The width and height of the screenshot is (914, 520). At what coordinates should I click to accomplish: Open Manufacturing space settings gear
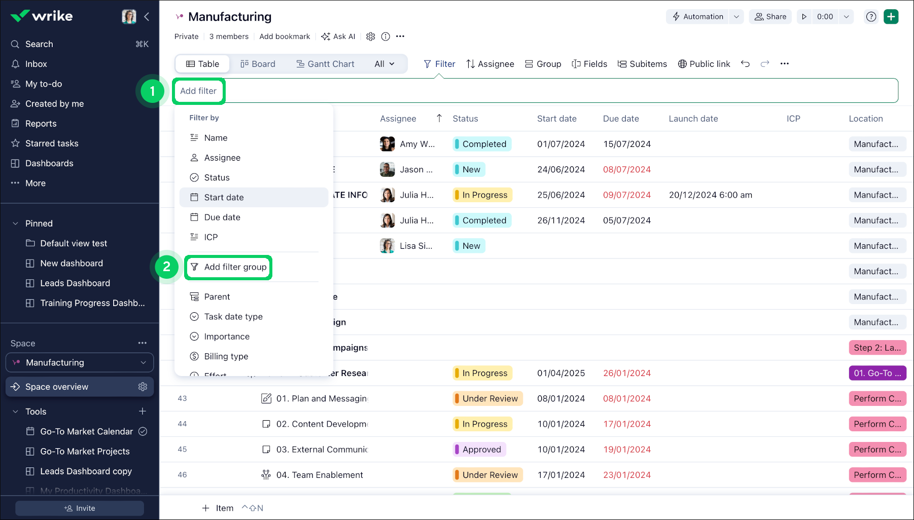tap(371, 36)
